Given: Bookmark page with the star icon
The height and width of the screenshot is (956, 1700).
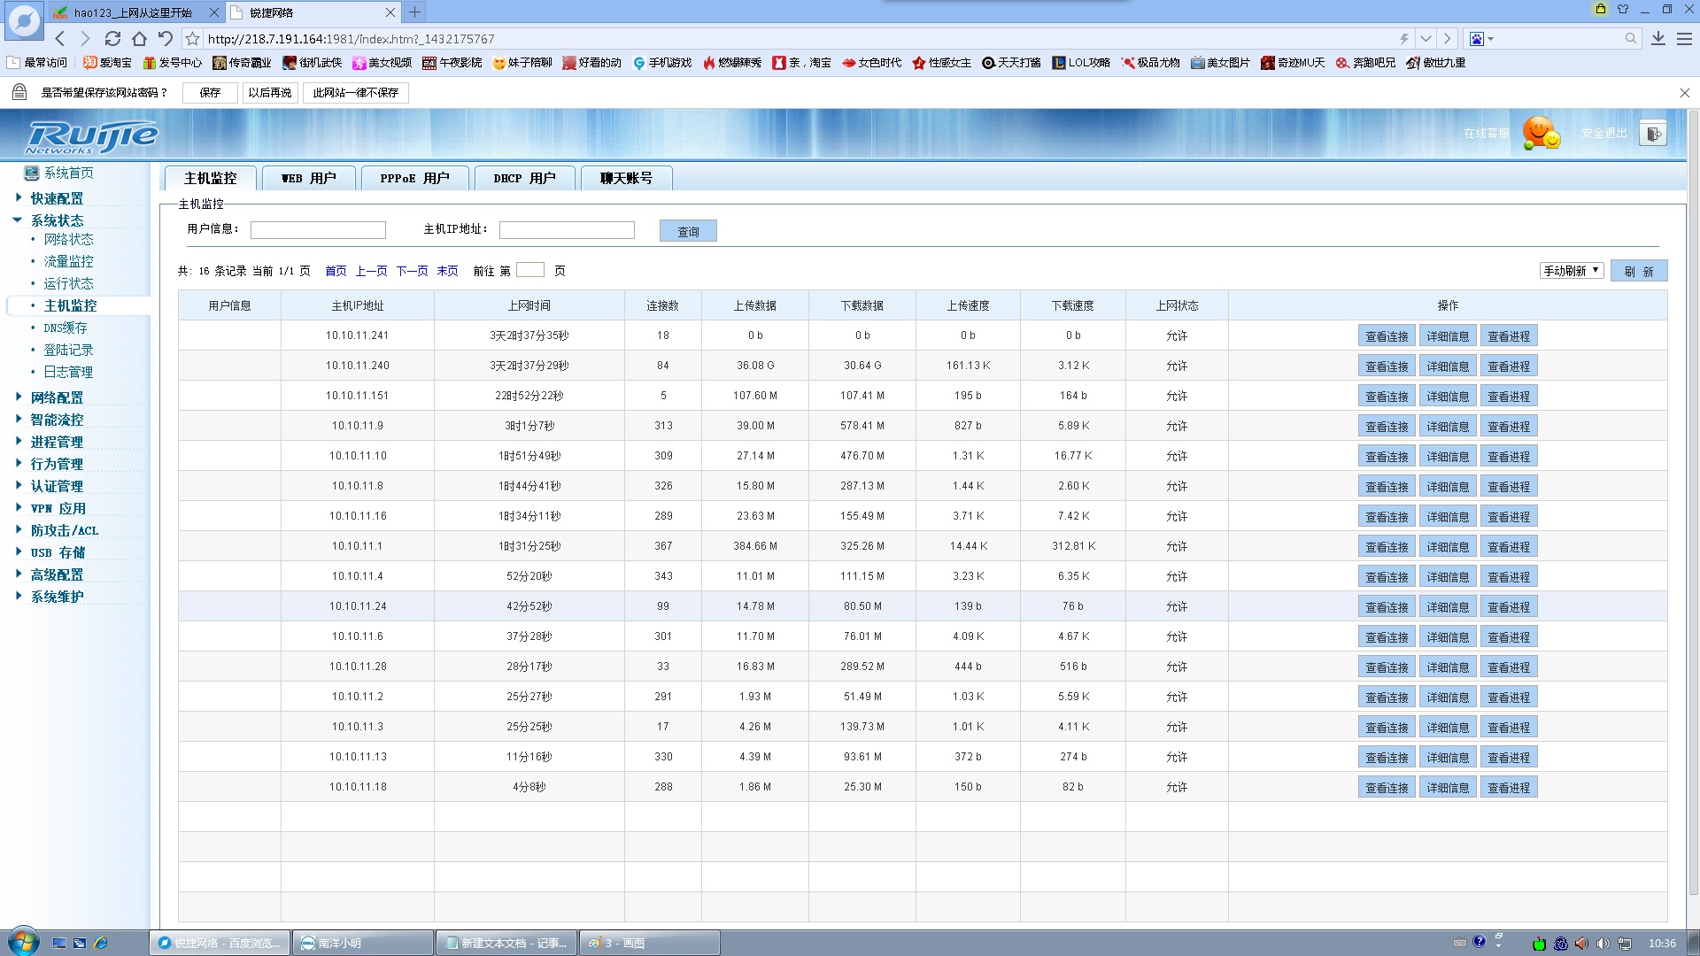Looking at the screenshot, I should click(x=192, y=39).
